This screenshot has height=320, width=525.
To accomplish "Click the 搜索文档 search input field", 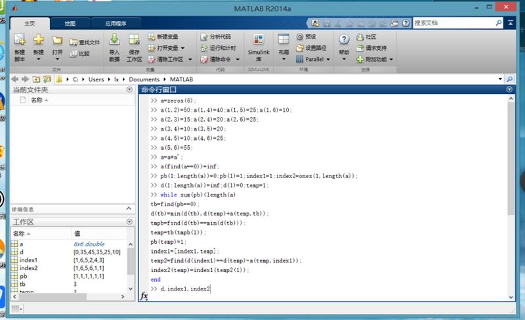I will click(x=453, y=23).
